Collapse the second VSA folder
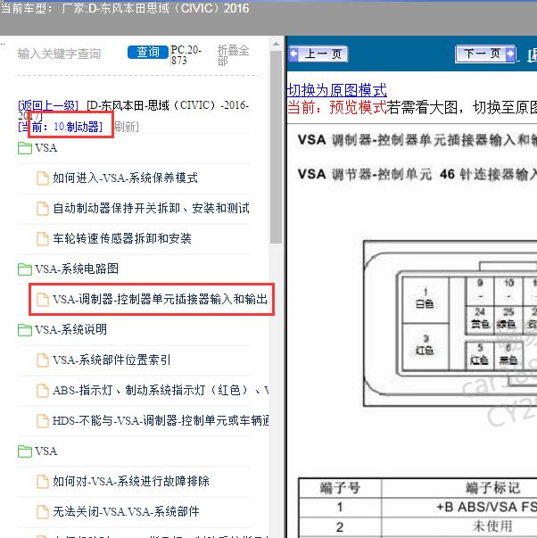 (x=45, y=451)
